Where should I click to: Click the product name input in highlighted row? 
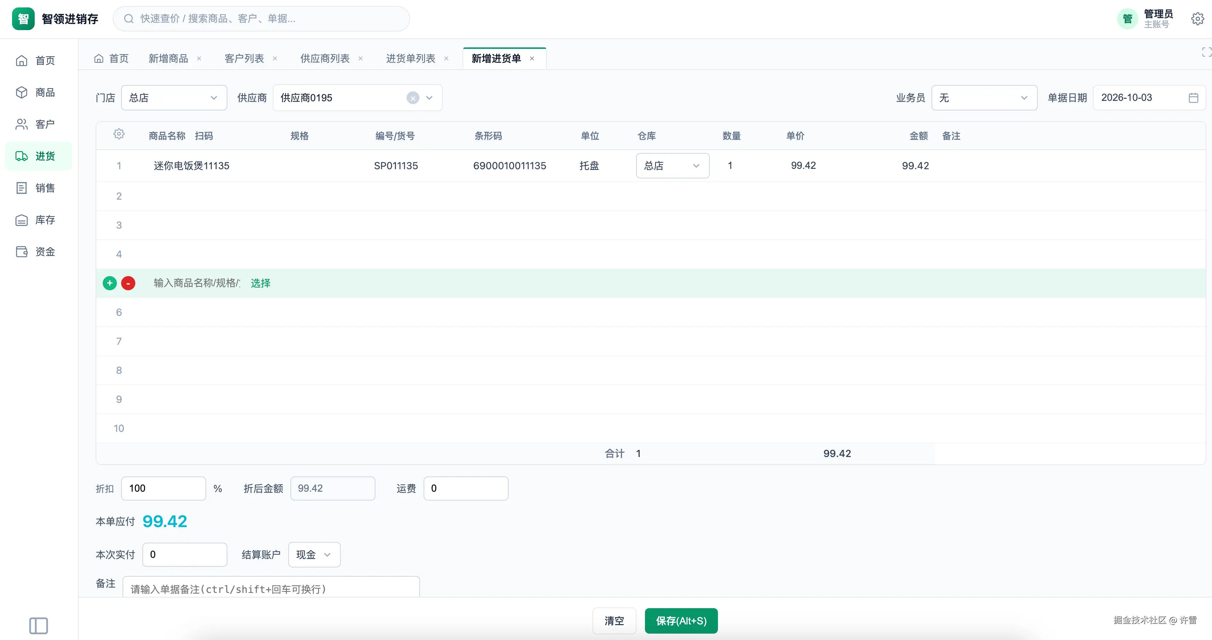click(x=197, y=283)
